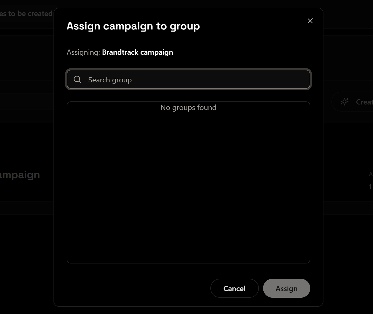Click the empty groups list panel

(188, 184)
